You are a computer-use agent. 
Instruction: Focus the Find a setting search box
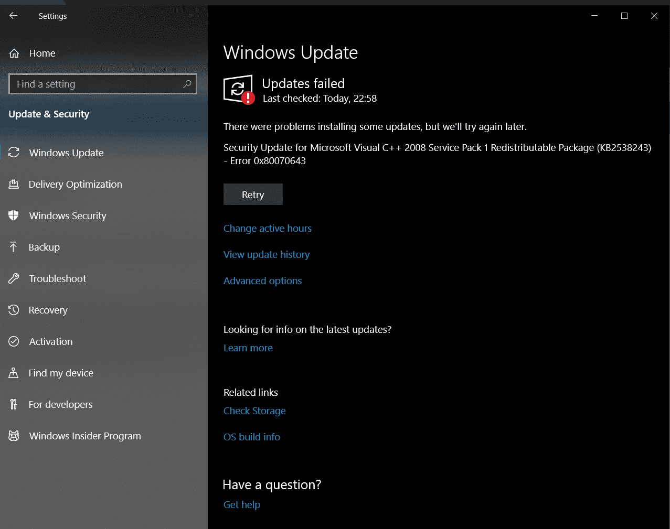tap(103, 84)
